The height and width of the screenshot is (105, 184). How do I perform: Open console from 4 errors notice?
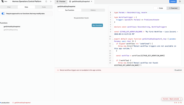pyautogui.click(x=171, y=99)
